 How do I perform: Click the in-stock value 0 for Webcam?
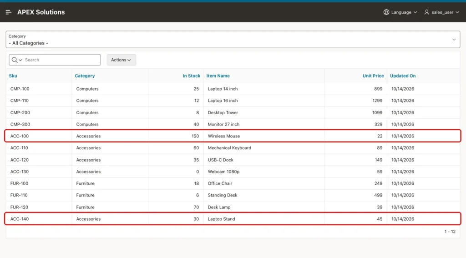click(198, 172)
